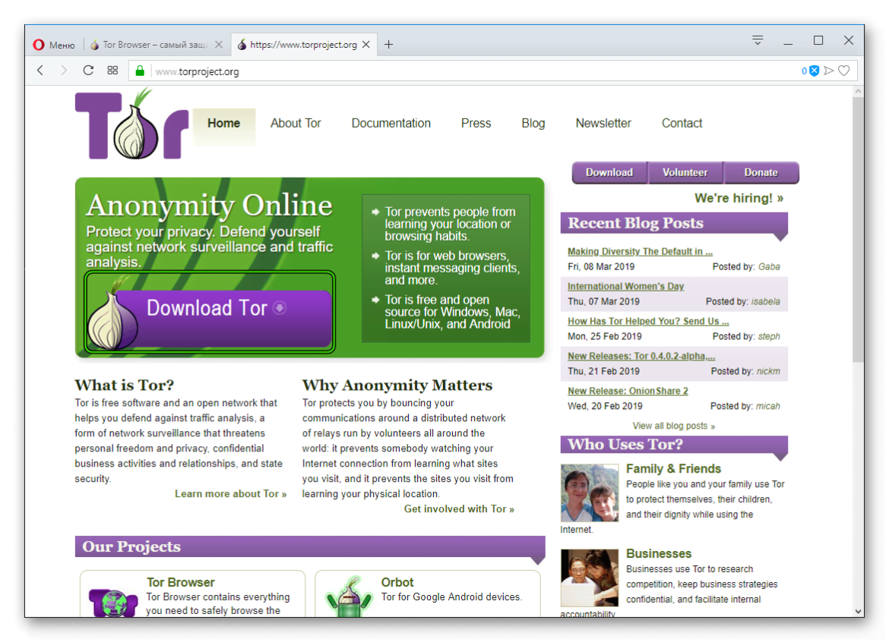Open the We're hiring link
This screenshot has width=889, height=642.
tap(739, 198)
